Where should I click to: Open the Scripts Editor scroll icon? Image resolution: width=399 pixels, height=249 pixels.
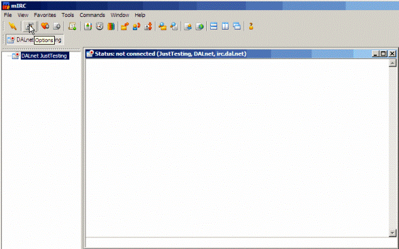tap(72, 26)
